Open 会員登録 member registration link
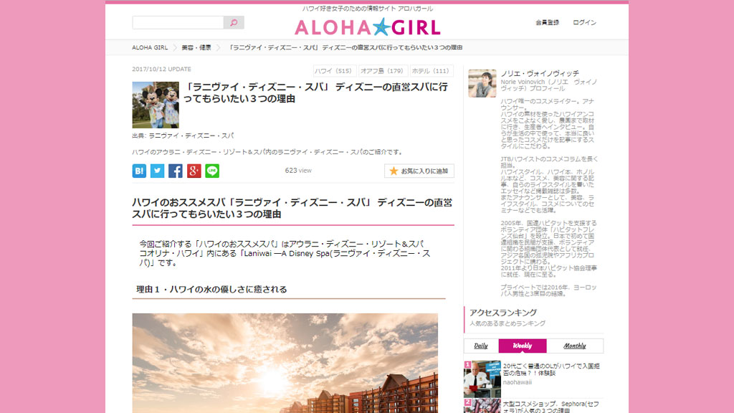 coord(547,22)
